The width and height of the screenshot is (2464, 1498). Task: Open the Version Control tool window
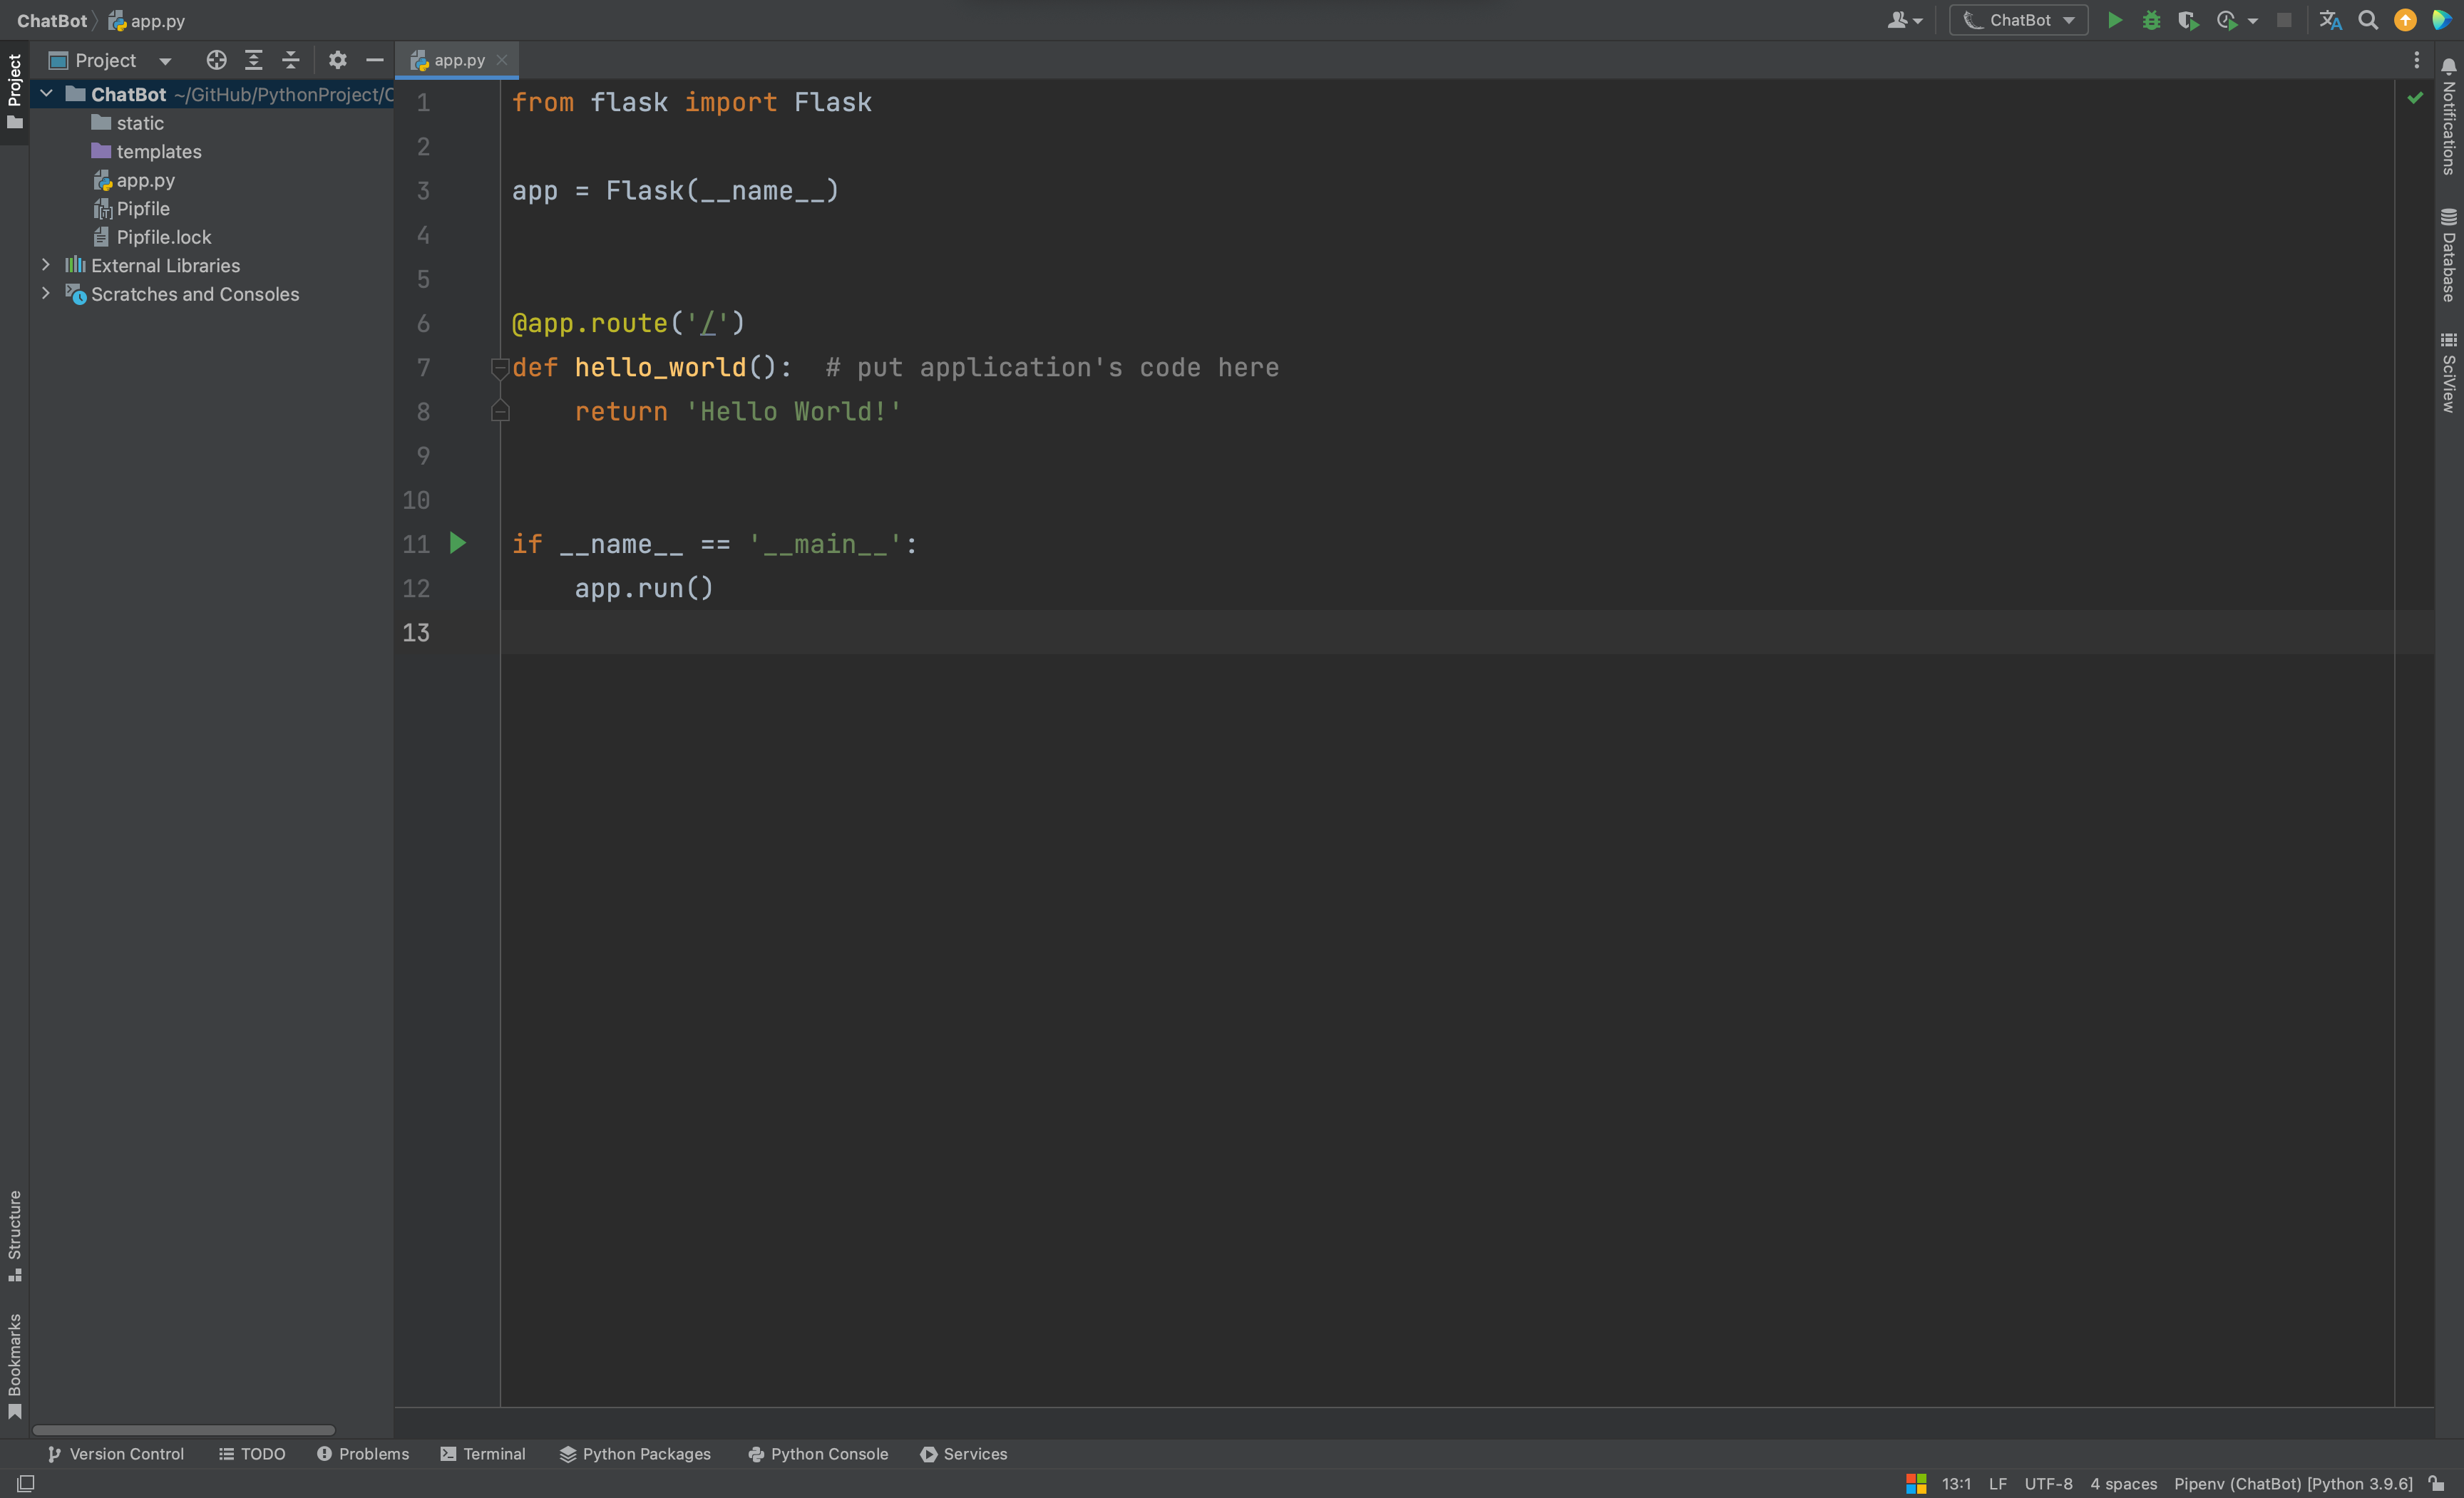click(x=116, y=1454)
